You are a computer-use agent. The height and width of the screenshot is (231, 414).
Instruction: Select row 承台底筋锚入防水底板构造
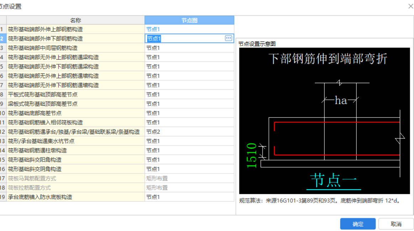pyautogui.click(x=75, y=197)
